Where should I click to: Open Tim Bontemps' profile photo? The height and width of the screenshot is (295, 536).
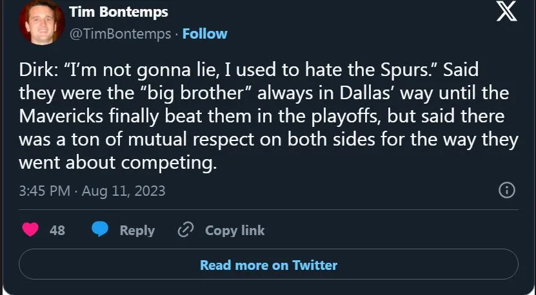pyautogui.click(x=37, y=23)
